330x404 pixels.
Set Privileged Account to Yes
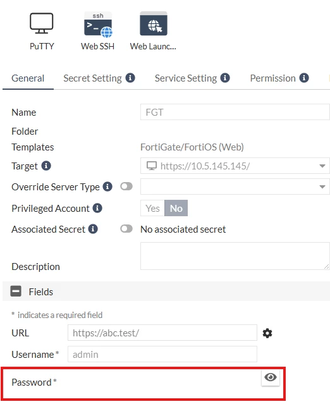tap(152, 208)
